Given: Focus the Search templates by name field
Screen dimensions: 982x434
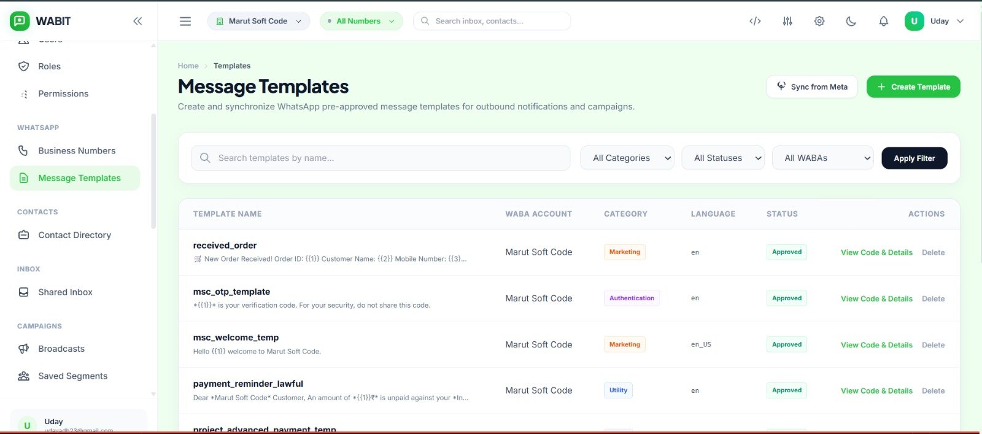Looking at the screenshot, I should 381,158.
